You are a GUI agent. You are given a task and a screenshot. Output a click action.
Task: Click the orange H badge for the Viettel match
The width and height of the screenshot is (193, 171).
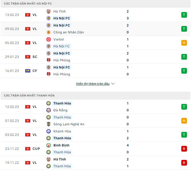[x=184, y=43]
